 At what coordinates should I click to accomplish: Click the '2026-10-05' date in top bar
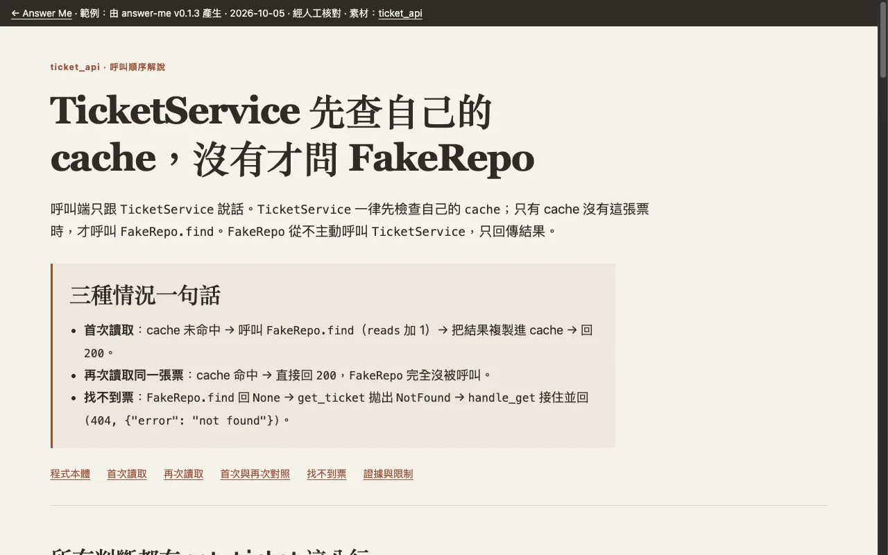pos(257,13)
